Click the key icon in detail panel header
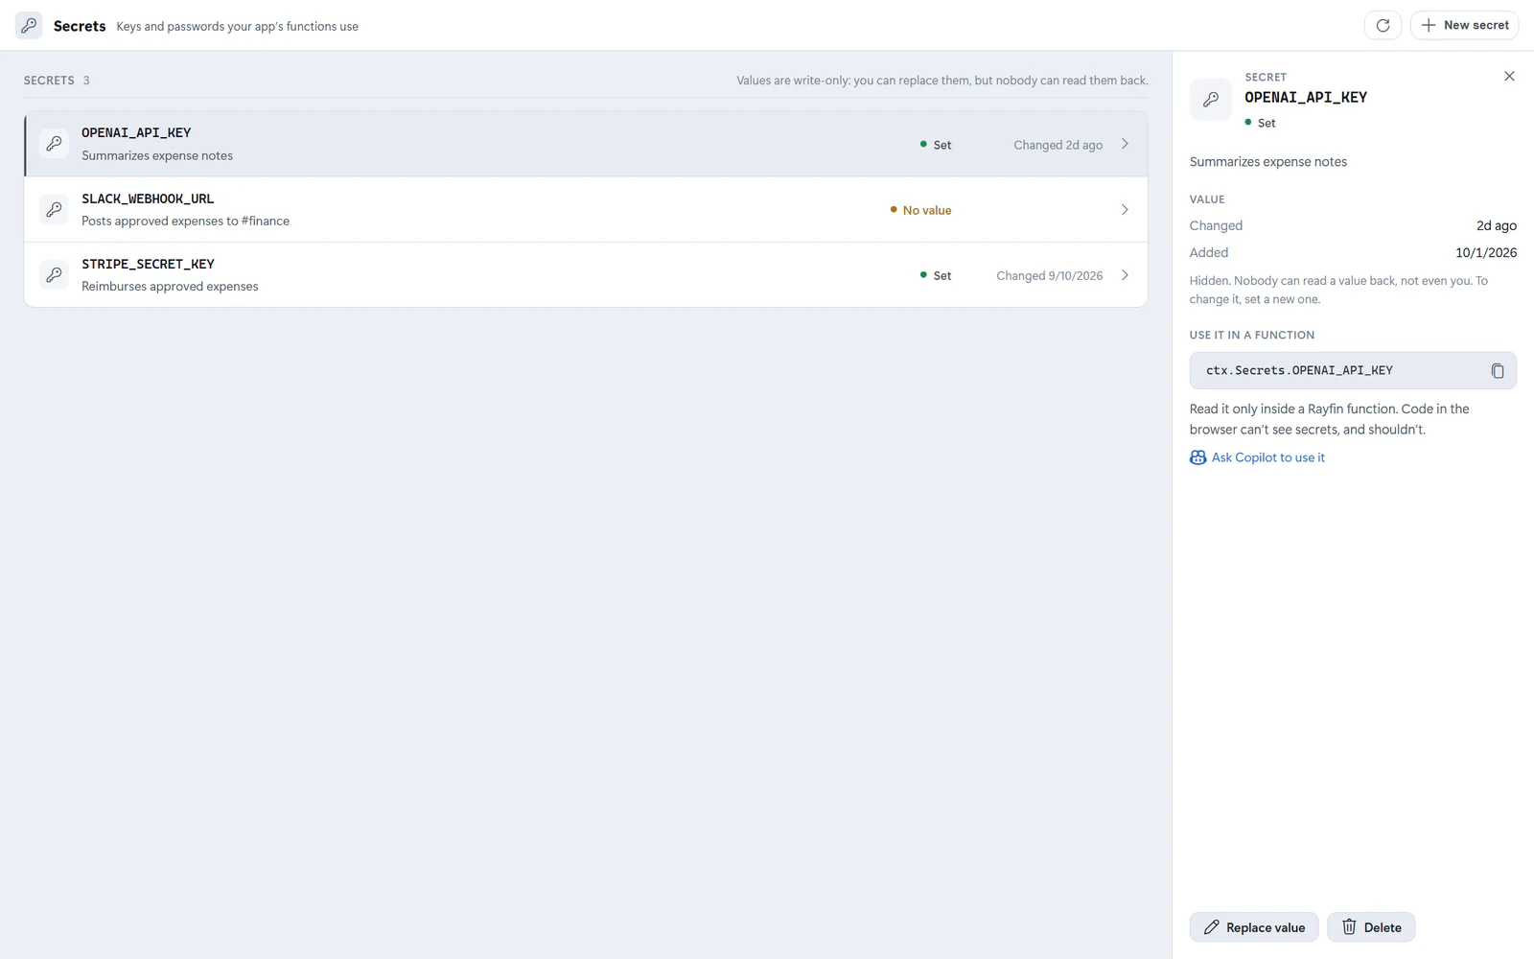Image resolution: width=1534 pixels, height=959 pixels. coord(1211,99)
